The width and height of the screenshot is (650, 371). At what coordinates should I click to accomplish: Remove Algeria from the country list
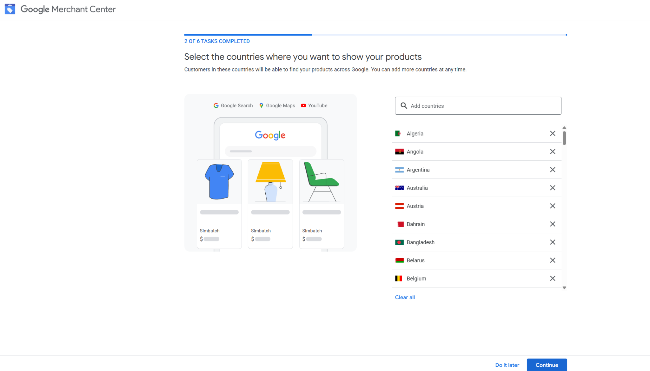pyautogui.click(x=553, y=133)
